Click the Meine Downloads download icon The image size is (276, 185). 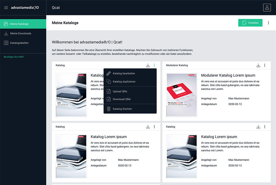[x=6, y=33]
